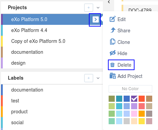Click the checked purple color swatch
The width and height of the screenshot is (158, 130).
[134, 99]
